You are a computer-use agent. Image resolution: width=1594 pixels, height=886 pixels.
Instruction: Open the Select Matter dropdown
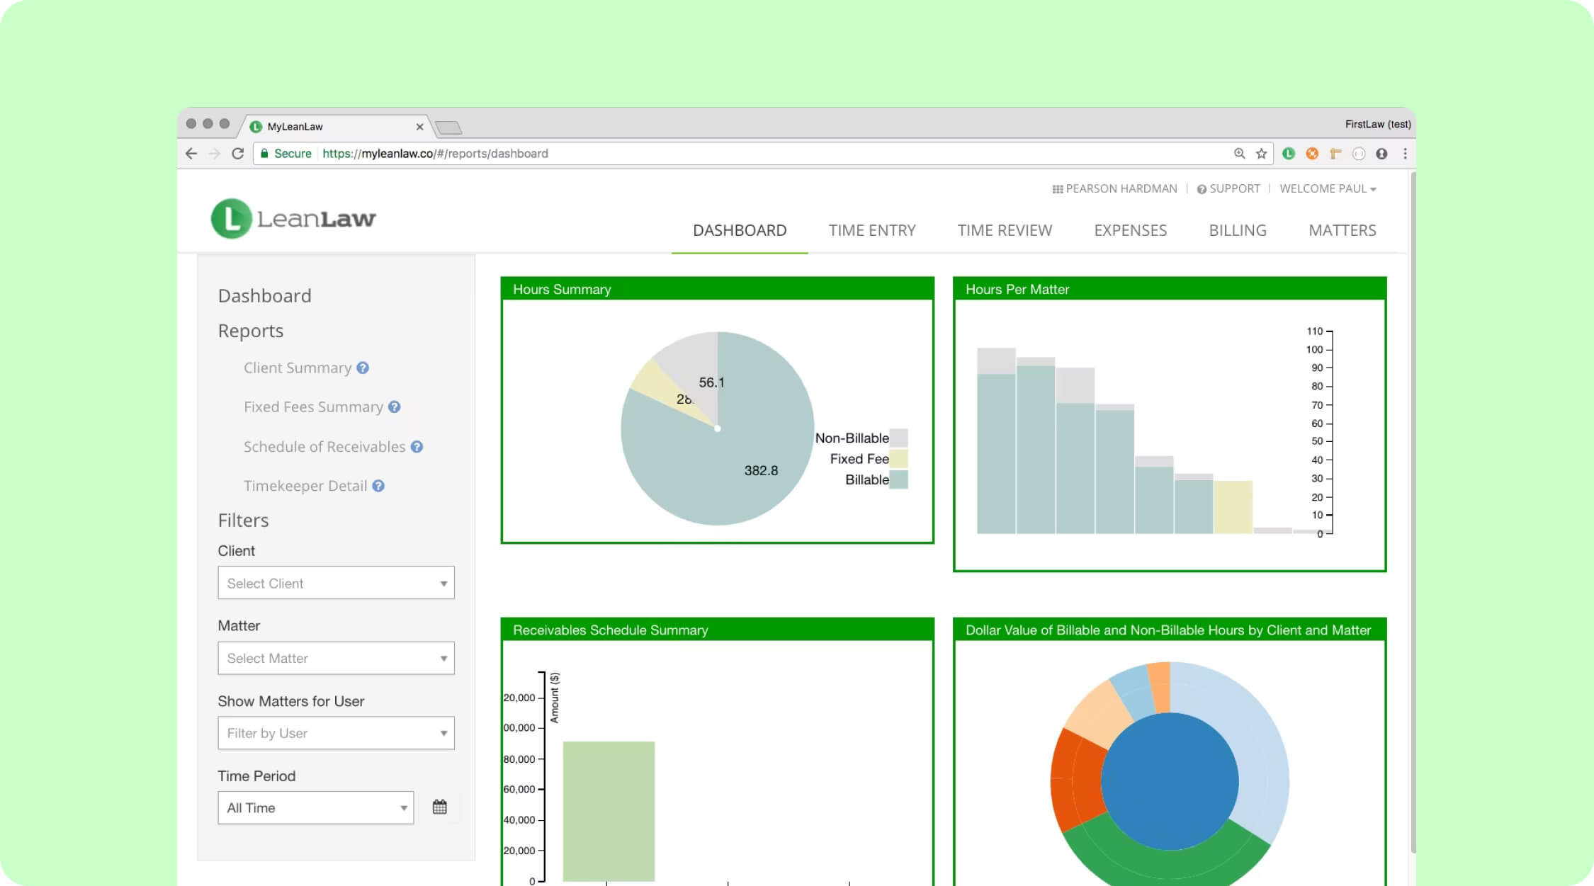pyautogui.click(x=335, y=657)
